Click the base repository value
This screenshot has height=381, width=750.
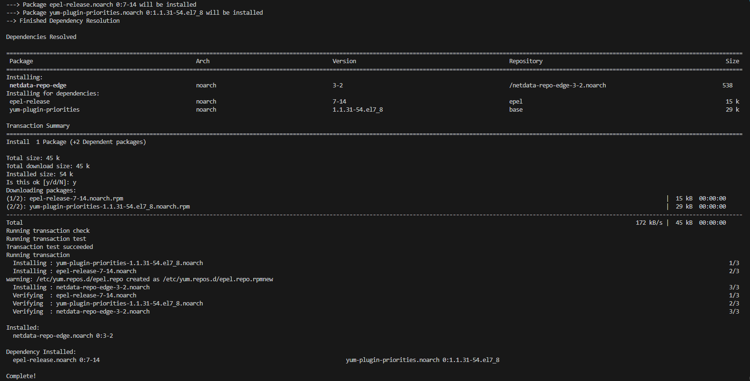[x=515, y=110]
